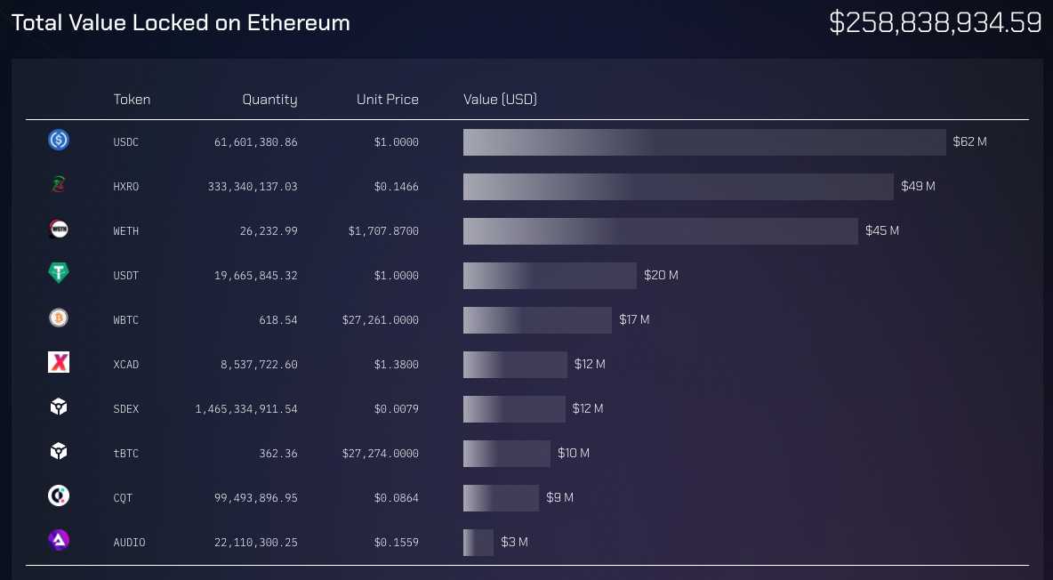Screen dimensions: 1053x580
Task: Click the Token column header
Action: pos(132,100)
